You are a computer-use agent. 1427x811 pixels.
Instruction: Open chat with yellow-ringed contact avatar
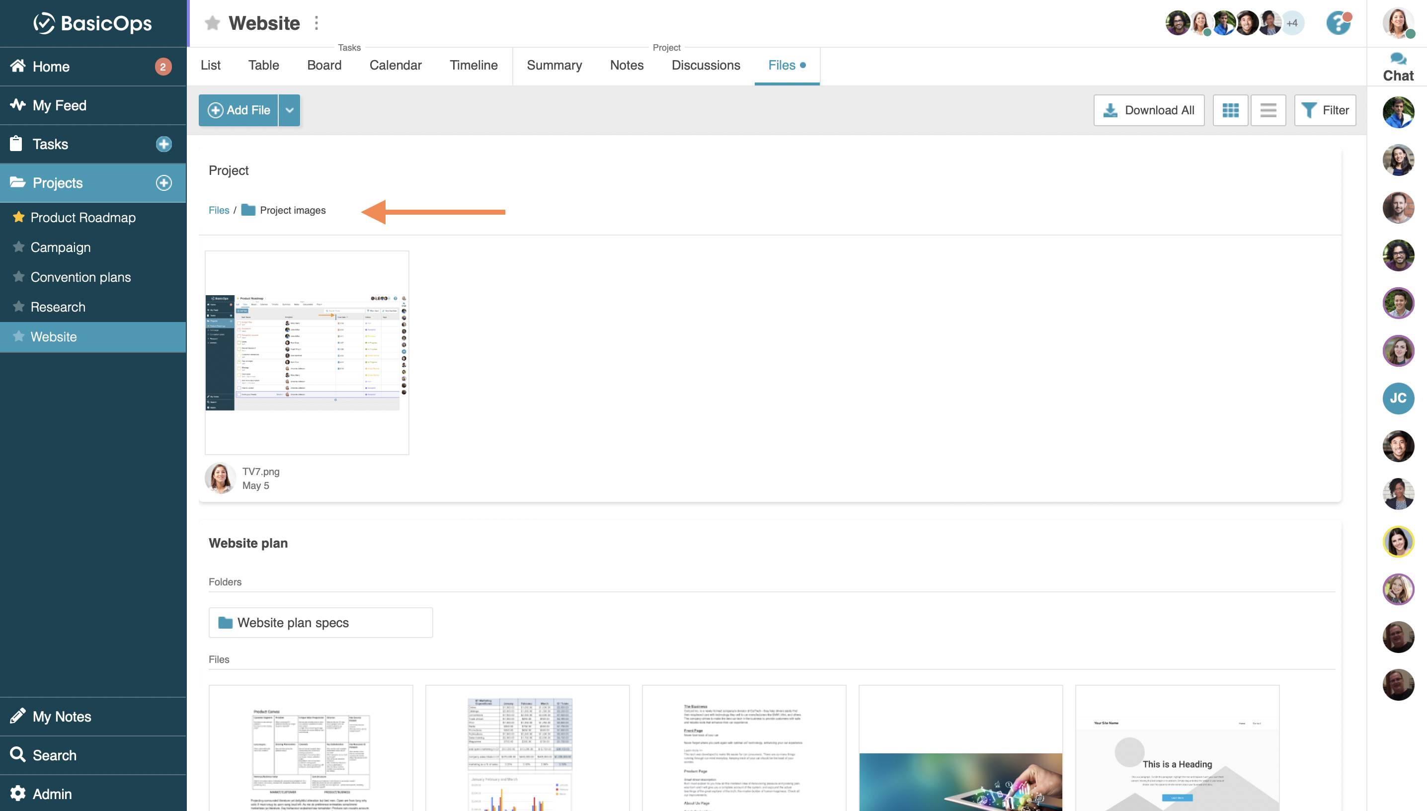tap(1398, 541)
